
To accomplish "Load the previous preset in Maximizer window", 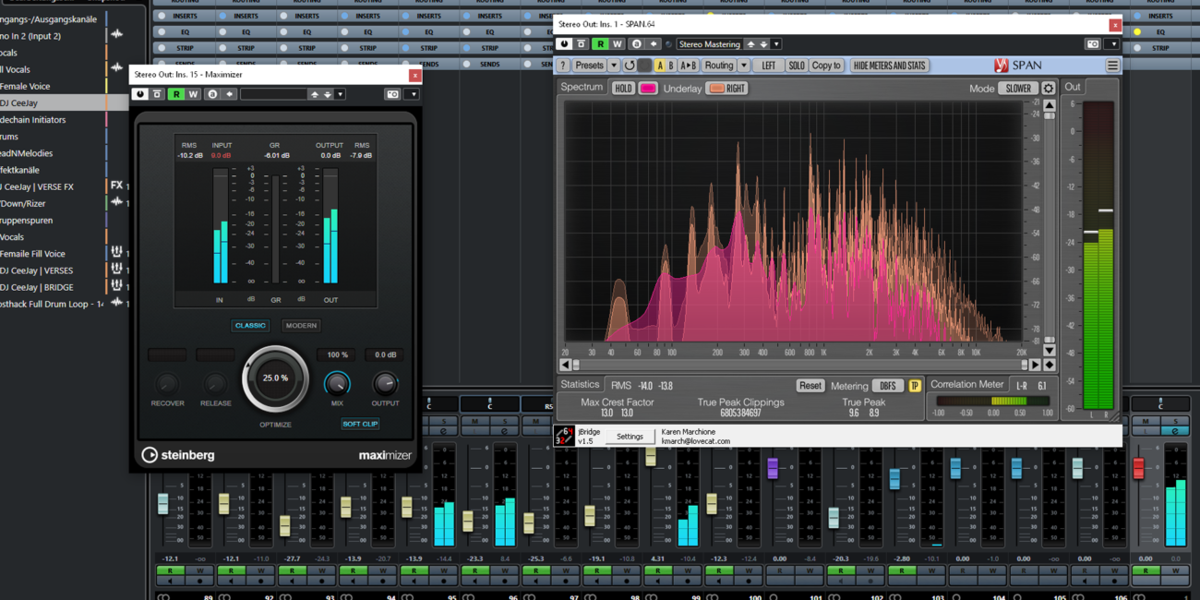I will [x=315, y=94].
